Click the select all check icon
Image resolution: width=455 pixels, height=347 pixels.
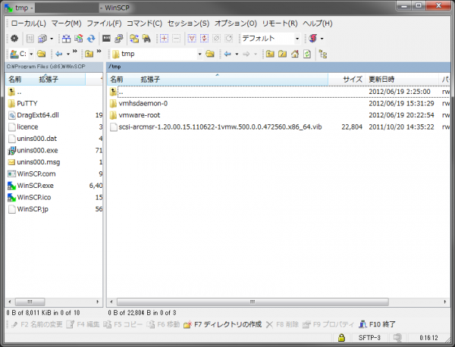coord(192,39)
